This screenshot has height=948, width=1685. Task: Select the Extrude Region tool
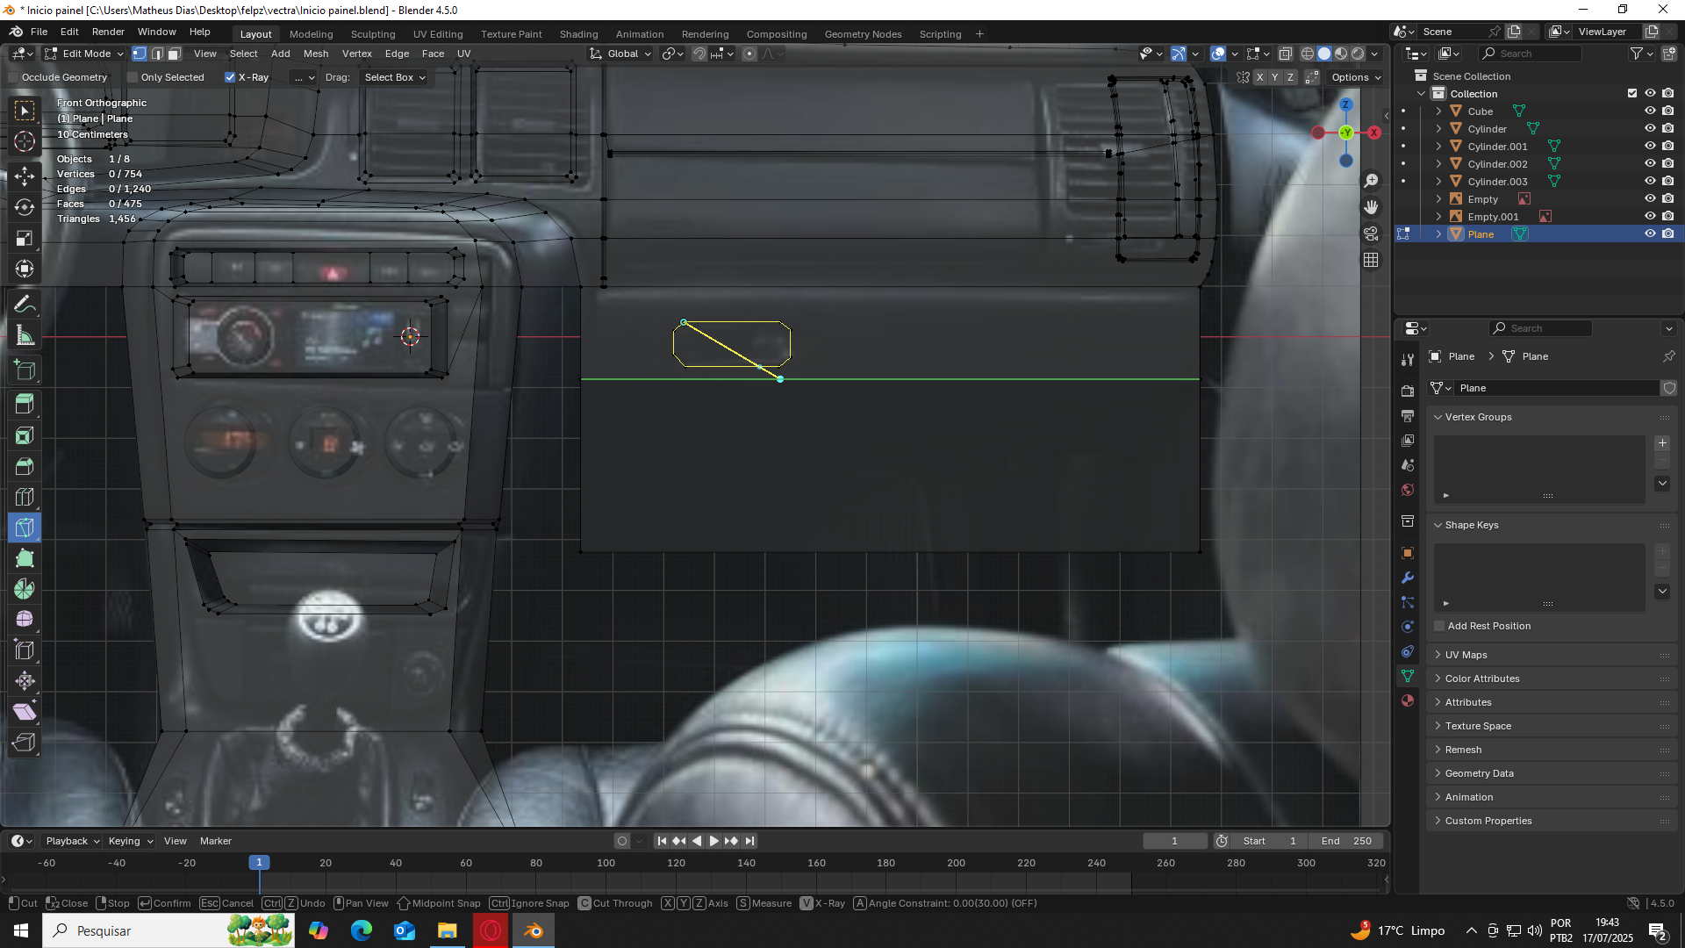25,405
